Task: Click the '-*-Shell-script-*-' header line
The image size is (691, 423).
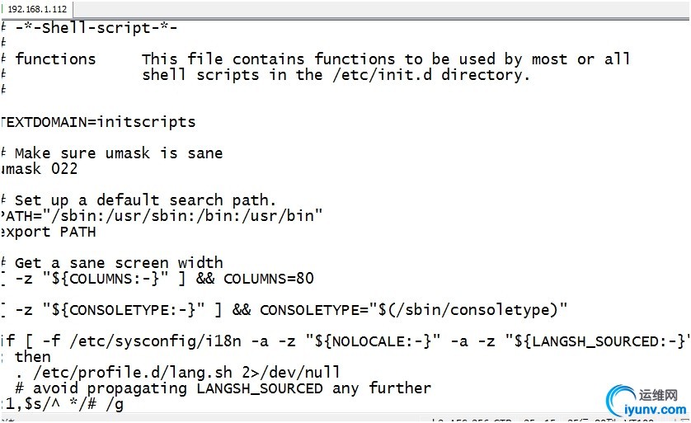Action: pos(96,27)
